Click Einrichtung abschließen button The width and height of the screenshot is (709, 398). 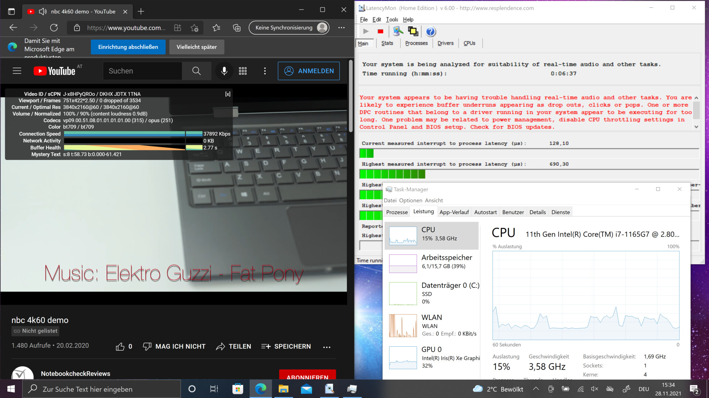[x=128, y=47]
